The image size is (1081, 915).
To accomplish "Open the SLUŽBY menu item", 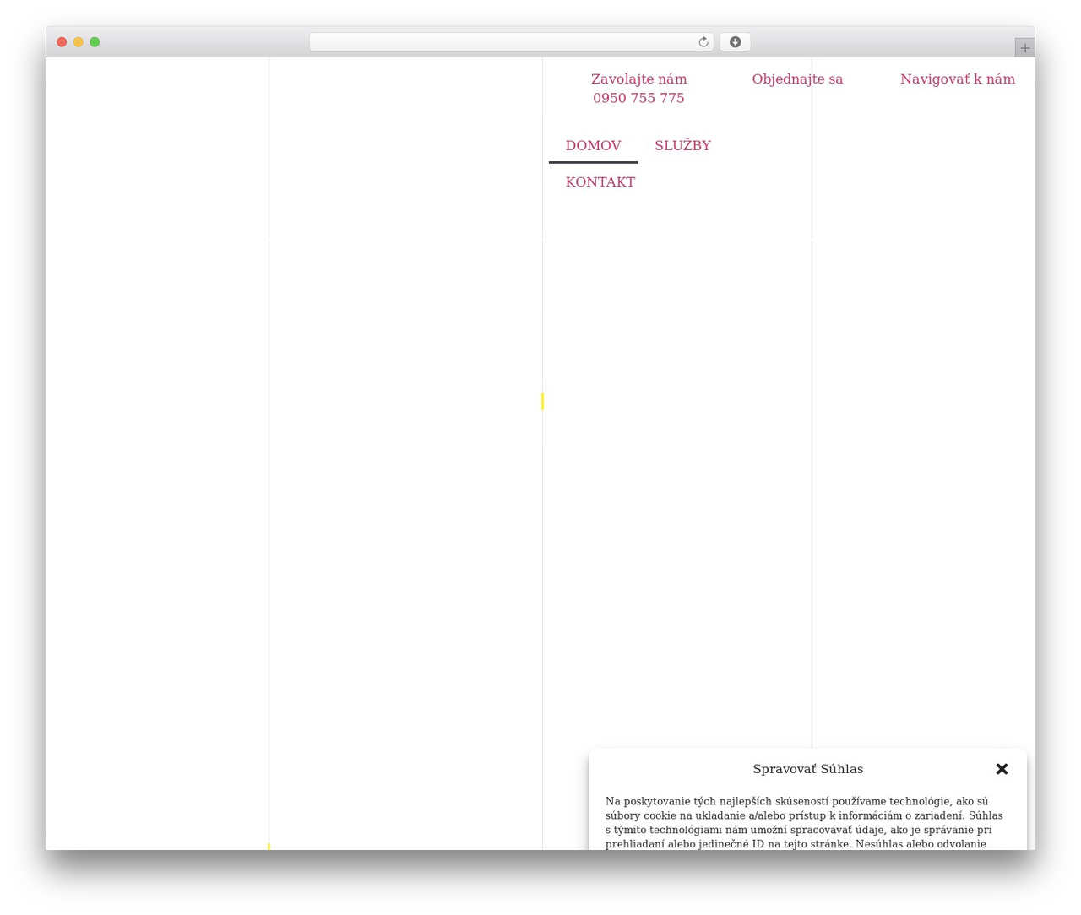I will [x=682, y=145].
